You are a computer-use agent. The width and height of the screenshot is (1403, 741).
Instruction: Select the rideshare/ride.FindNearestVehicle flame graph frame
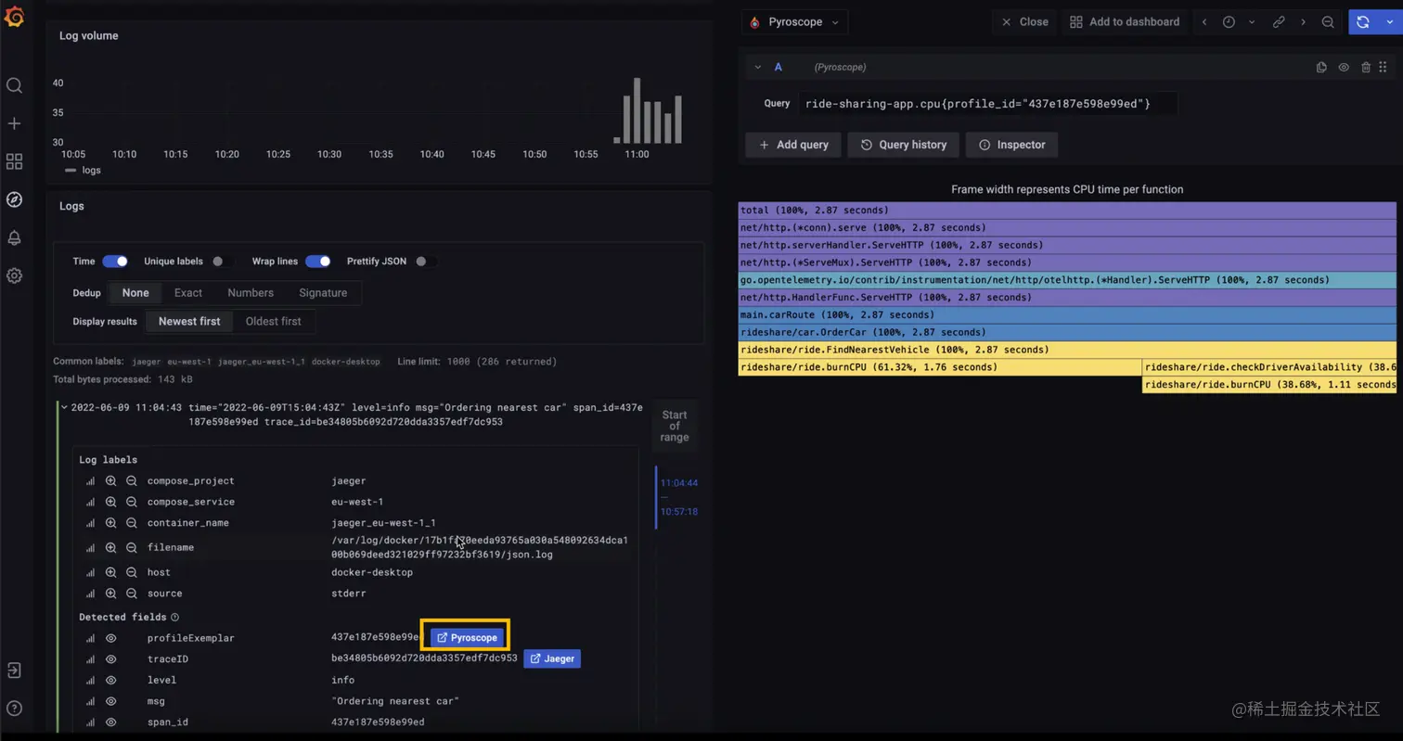[x=1067, y=350]
